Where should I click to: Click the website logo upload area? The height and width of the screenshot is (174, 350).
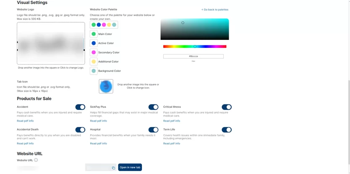point(51,43)
